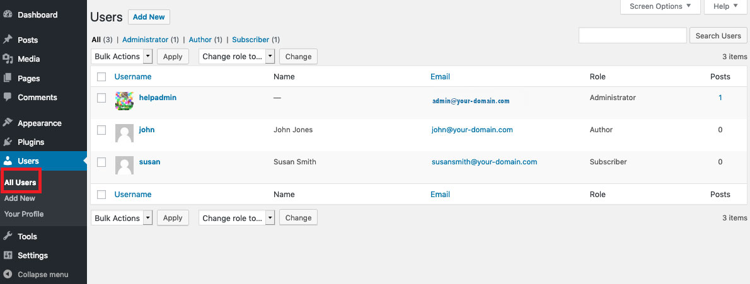Open the Plugins menu item

31,142
